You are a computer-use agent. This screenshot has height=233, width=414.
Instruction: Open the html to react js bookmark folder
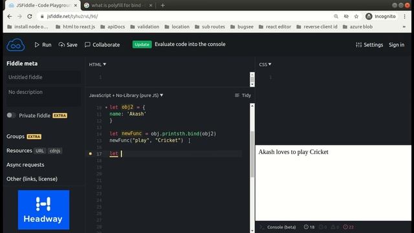click(x=75, y=27)
